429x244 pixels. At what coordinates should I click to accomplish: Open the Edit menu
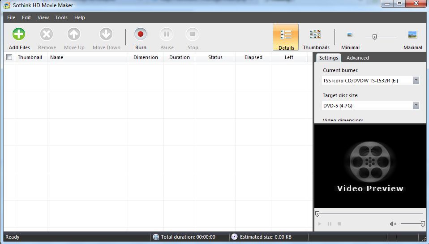pyautogui.click(x=26, y=17)
